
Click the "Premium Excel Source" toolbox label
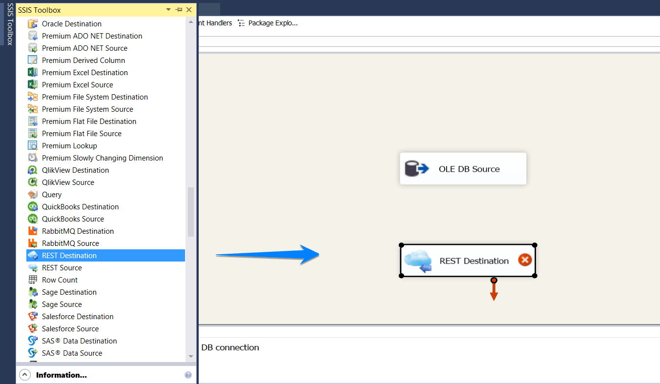point(78,84)
